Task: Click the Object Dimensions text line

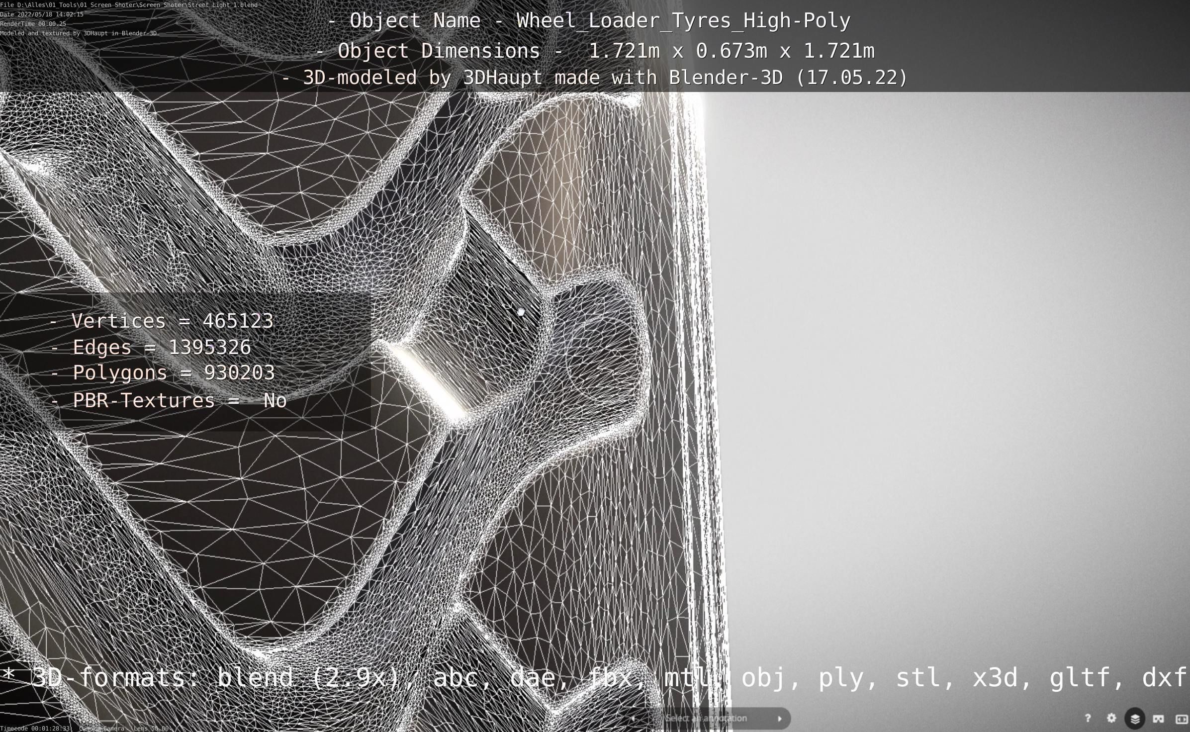Action: click(x=595, y=51)
